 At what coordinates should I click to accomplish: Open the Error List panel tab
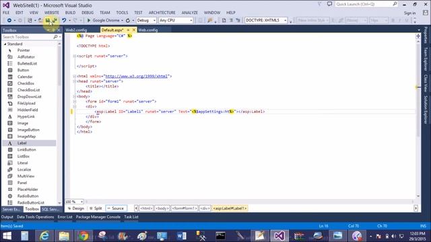[x=65, y=217]
